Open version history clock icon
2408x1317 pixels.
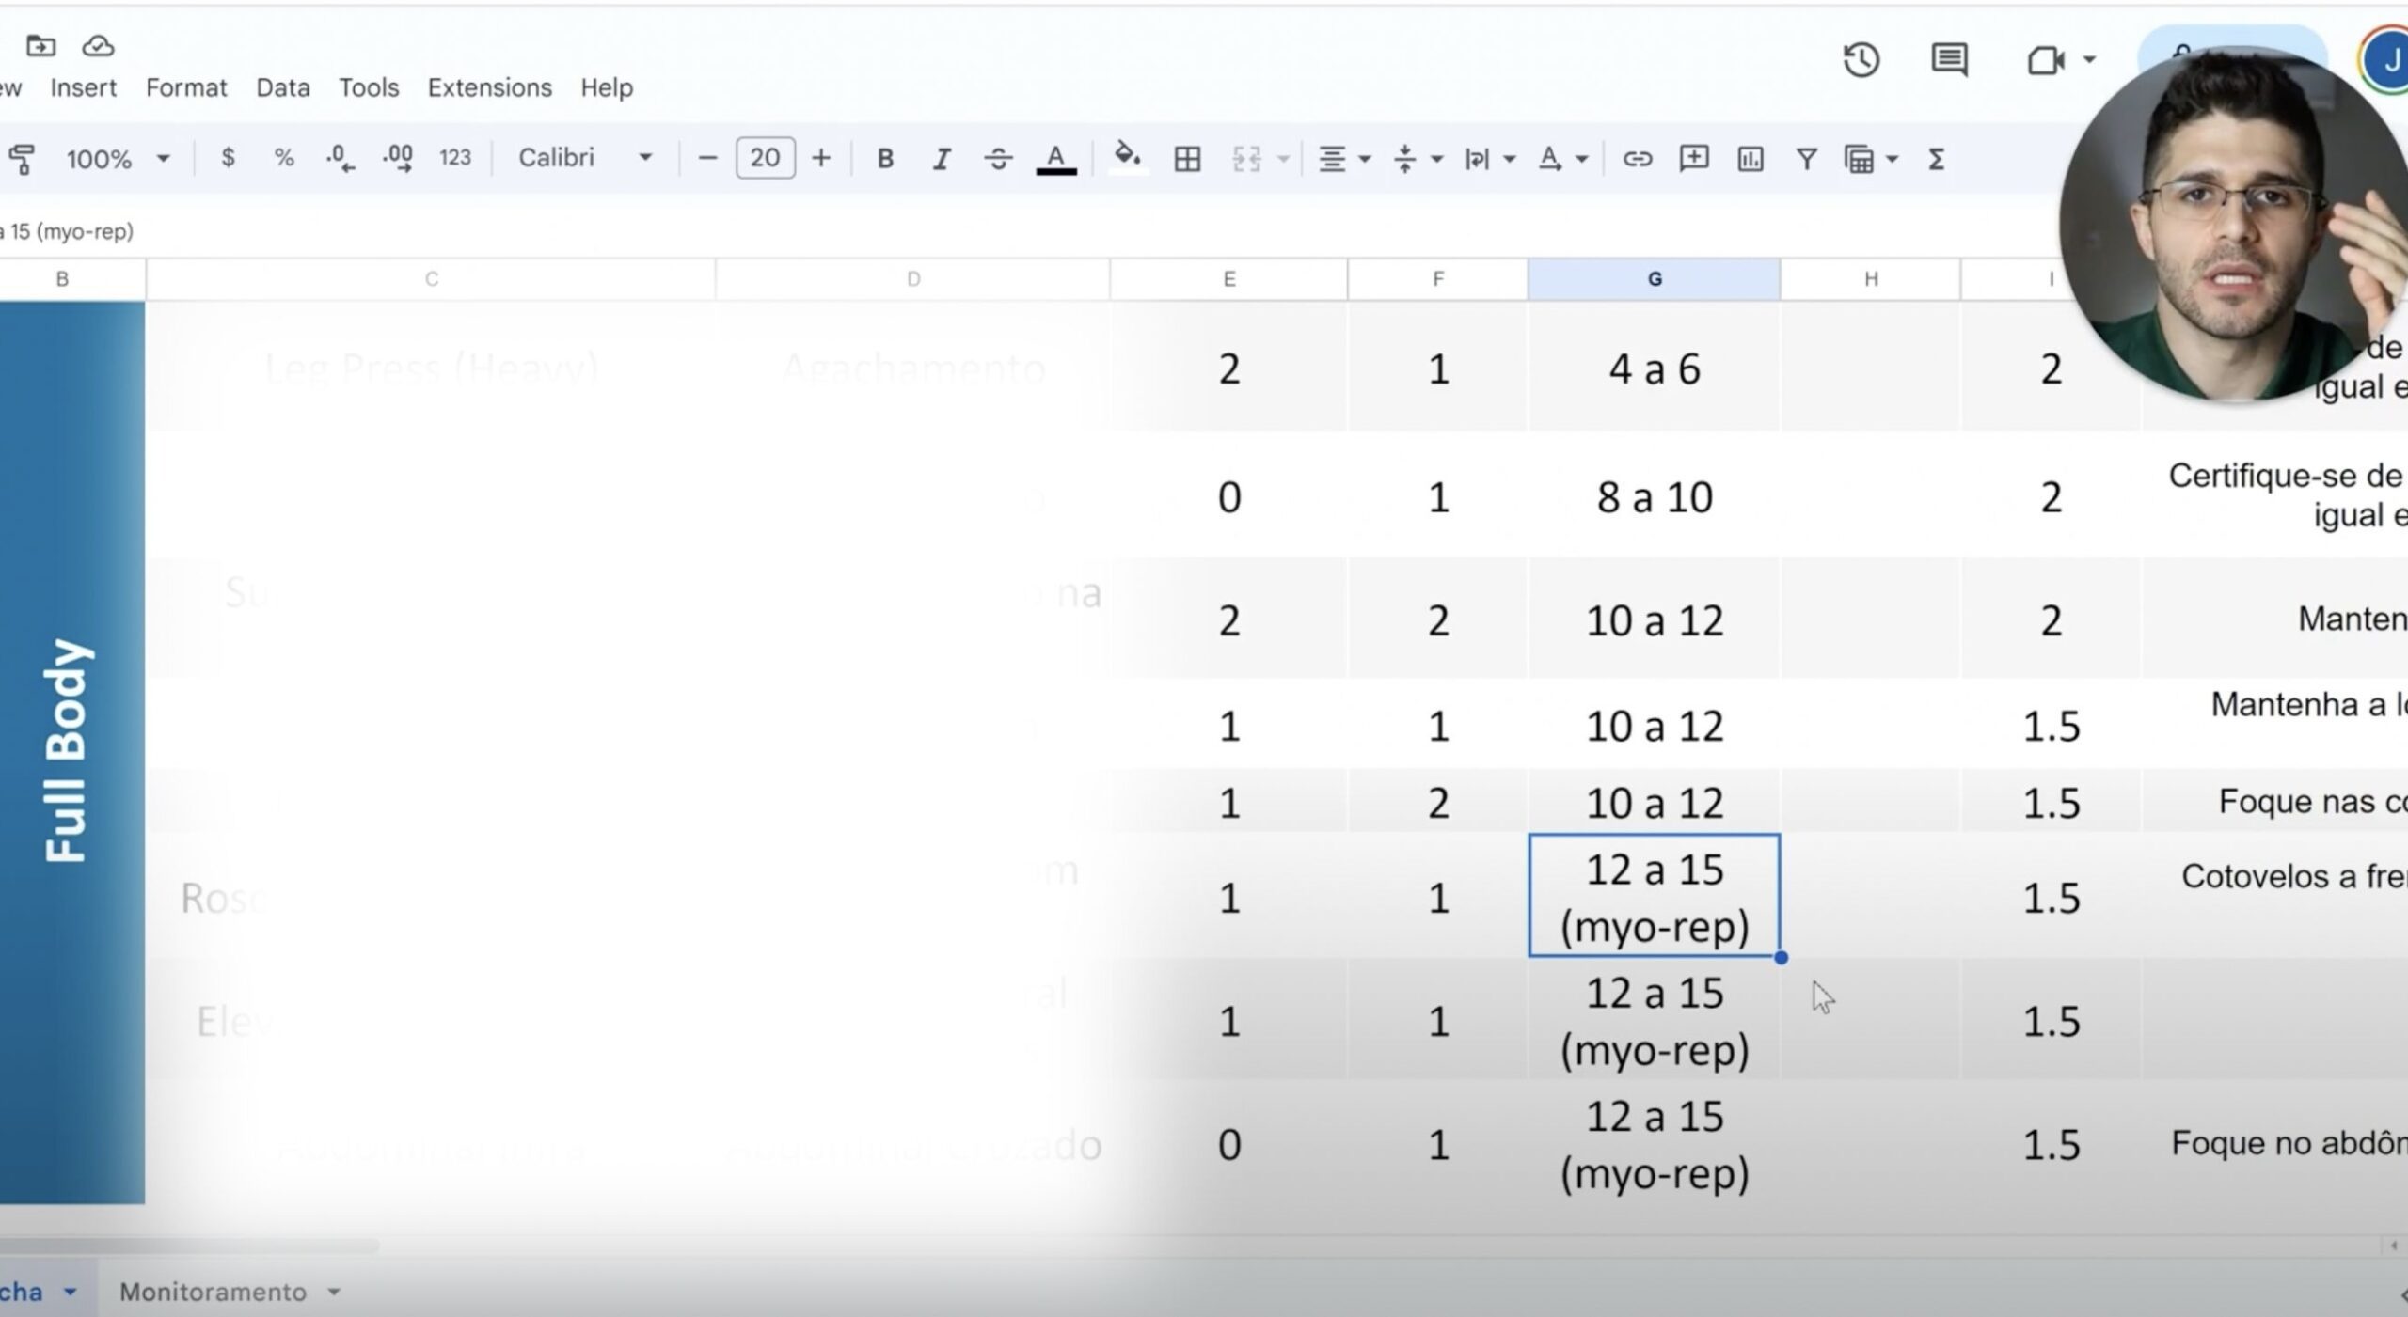[x=1860, y=61]
